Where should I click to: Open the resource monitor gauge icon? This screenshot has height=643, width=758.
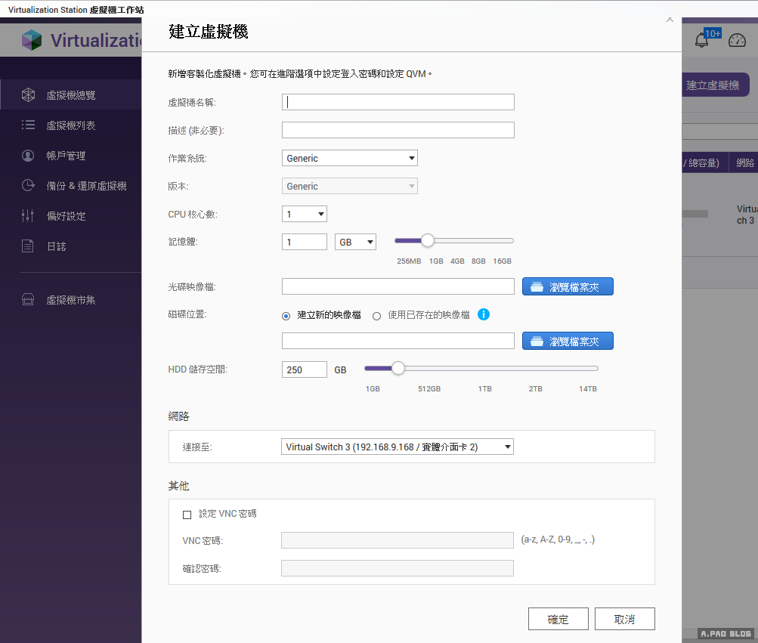coord(737,41)
